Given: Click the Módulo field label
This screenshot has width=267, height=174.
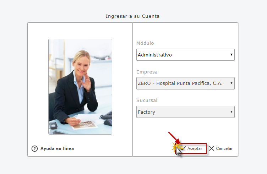Looking at the screenshot, I should coord(145,43).
